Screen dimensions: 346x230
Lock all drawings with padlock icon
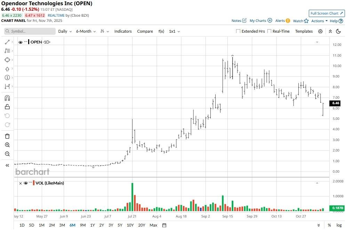point(7,107)
